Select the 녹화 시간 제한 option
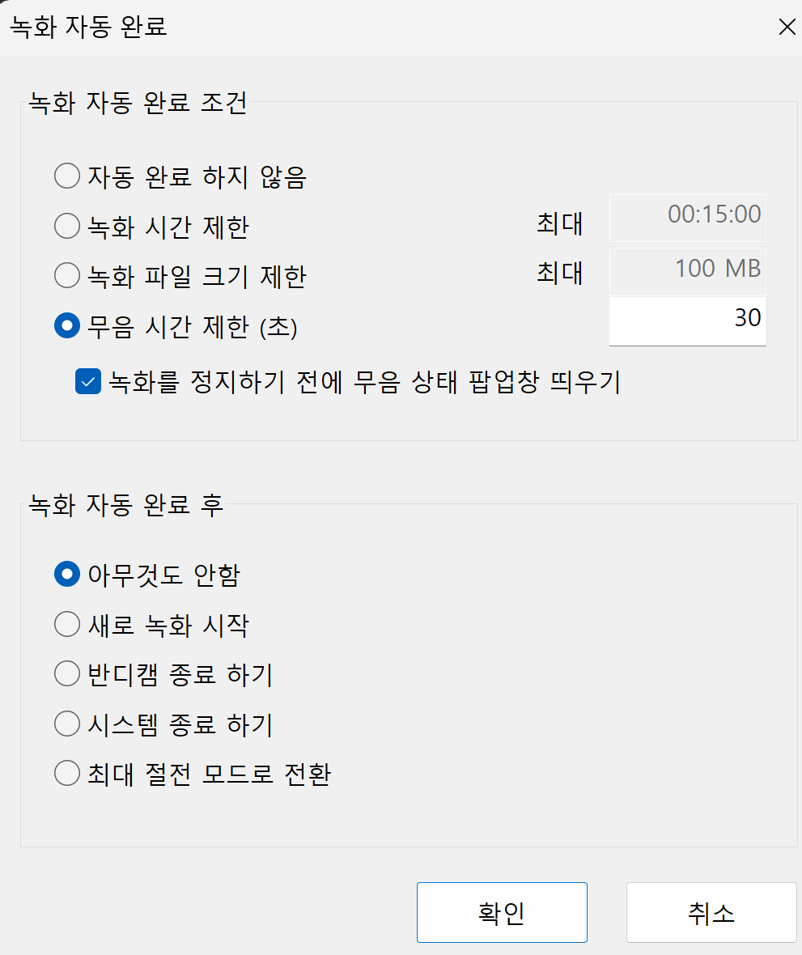This screenshot has width=802, height=955. pos(67,226)
